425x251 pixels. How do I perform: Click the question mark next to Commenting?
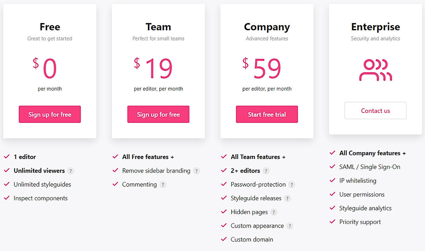(x=163, y=184)
